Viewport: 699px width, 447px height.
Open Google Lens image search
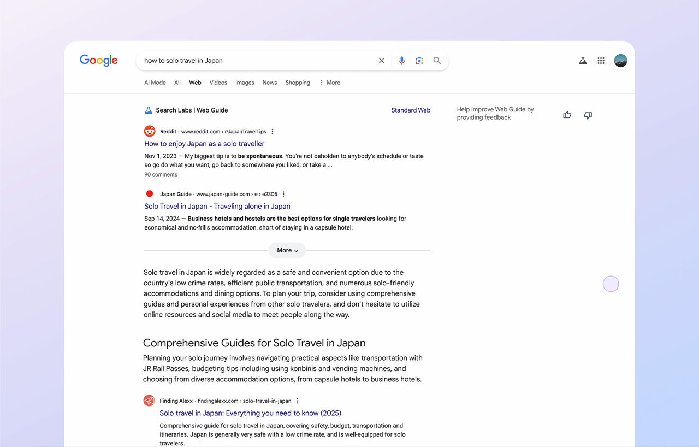(419, 61)
